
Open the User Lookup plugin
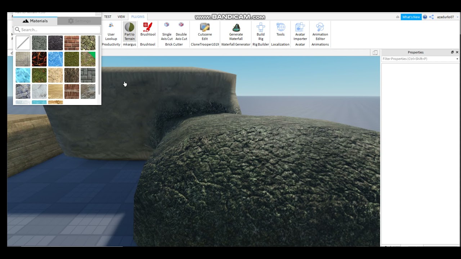[x=111, y=32]
